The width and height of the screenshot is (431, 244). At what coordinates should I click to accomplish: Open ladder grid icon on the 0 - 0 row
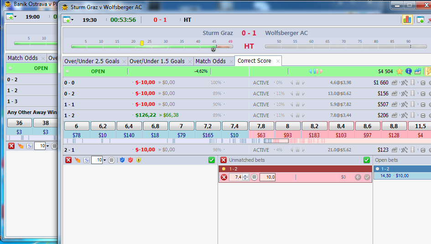tap(412, 82)
